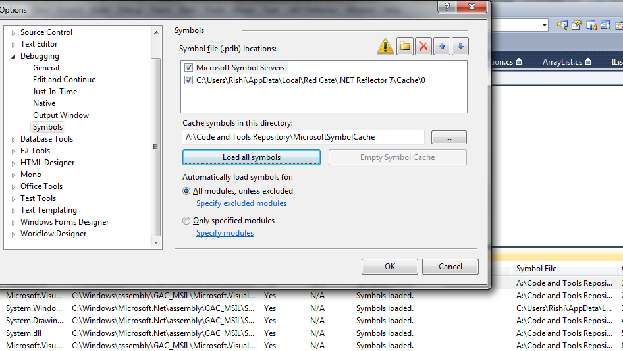Image resolution: width=623 pixels, height=351 pixels.
Task: Select Only specified modules option
Action: (186, 221)
